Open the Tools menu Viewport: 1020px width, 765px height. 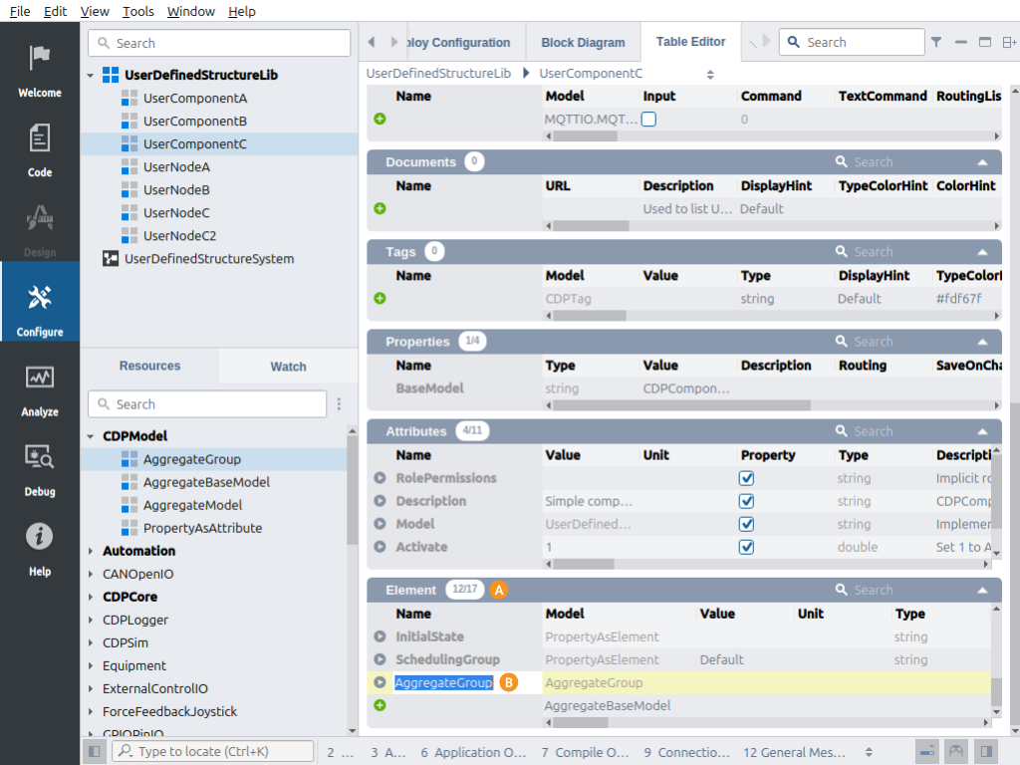[x=137, y=11]
